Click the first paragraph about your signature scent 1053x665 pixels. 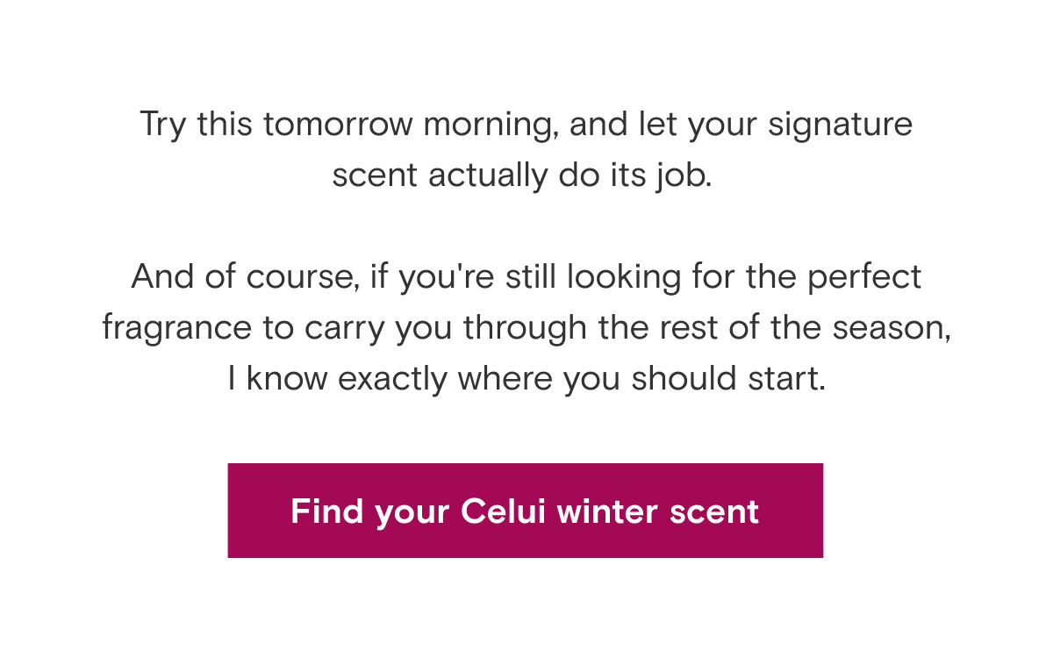pyautogui.click(x=525, y=149)
